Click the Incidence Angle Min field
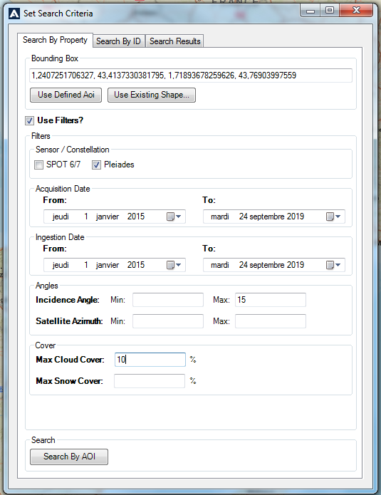 (x=168, y=300)
